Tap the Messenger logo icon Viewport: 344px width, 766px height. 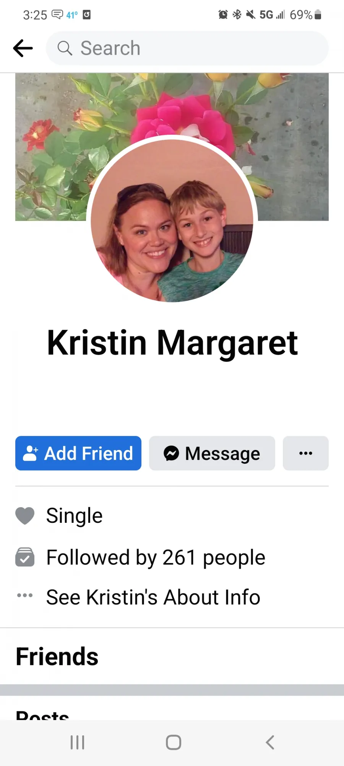(x=171, y=453)
